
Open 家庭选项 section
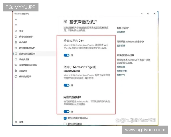coord(23,71)
